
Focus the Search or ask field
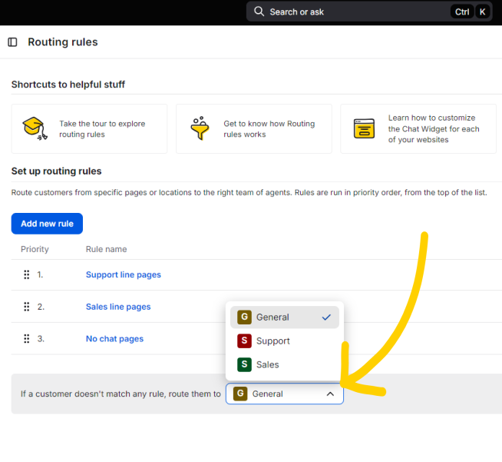[369, 12]
